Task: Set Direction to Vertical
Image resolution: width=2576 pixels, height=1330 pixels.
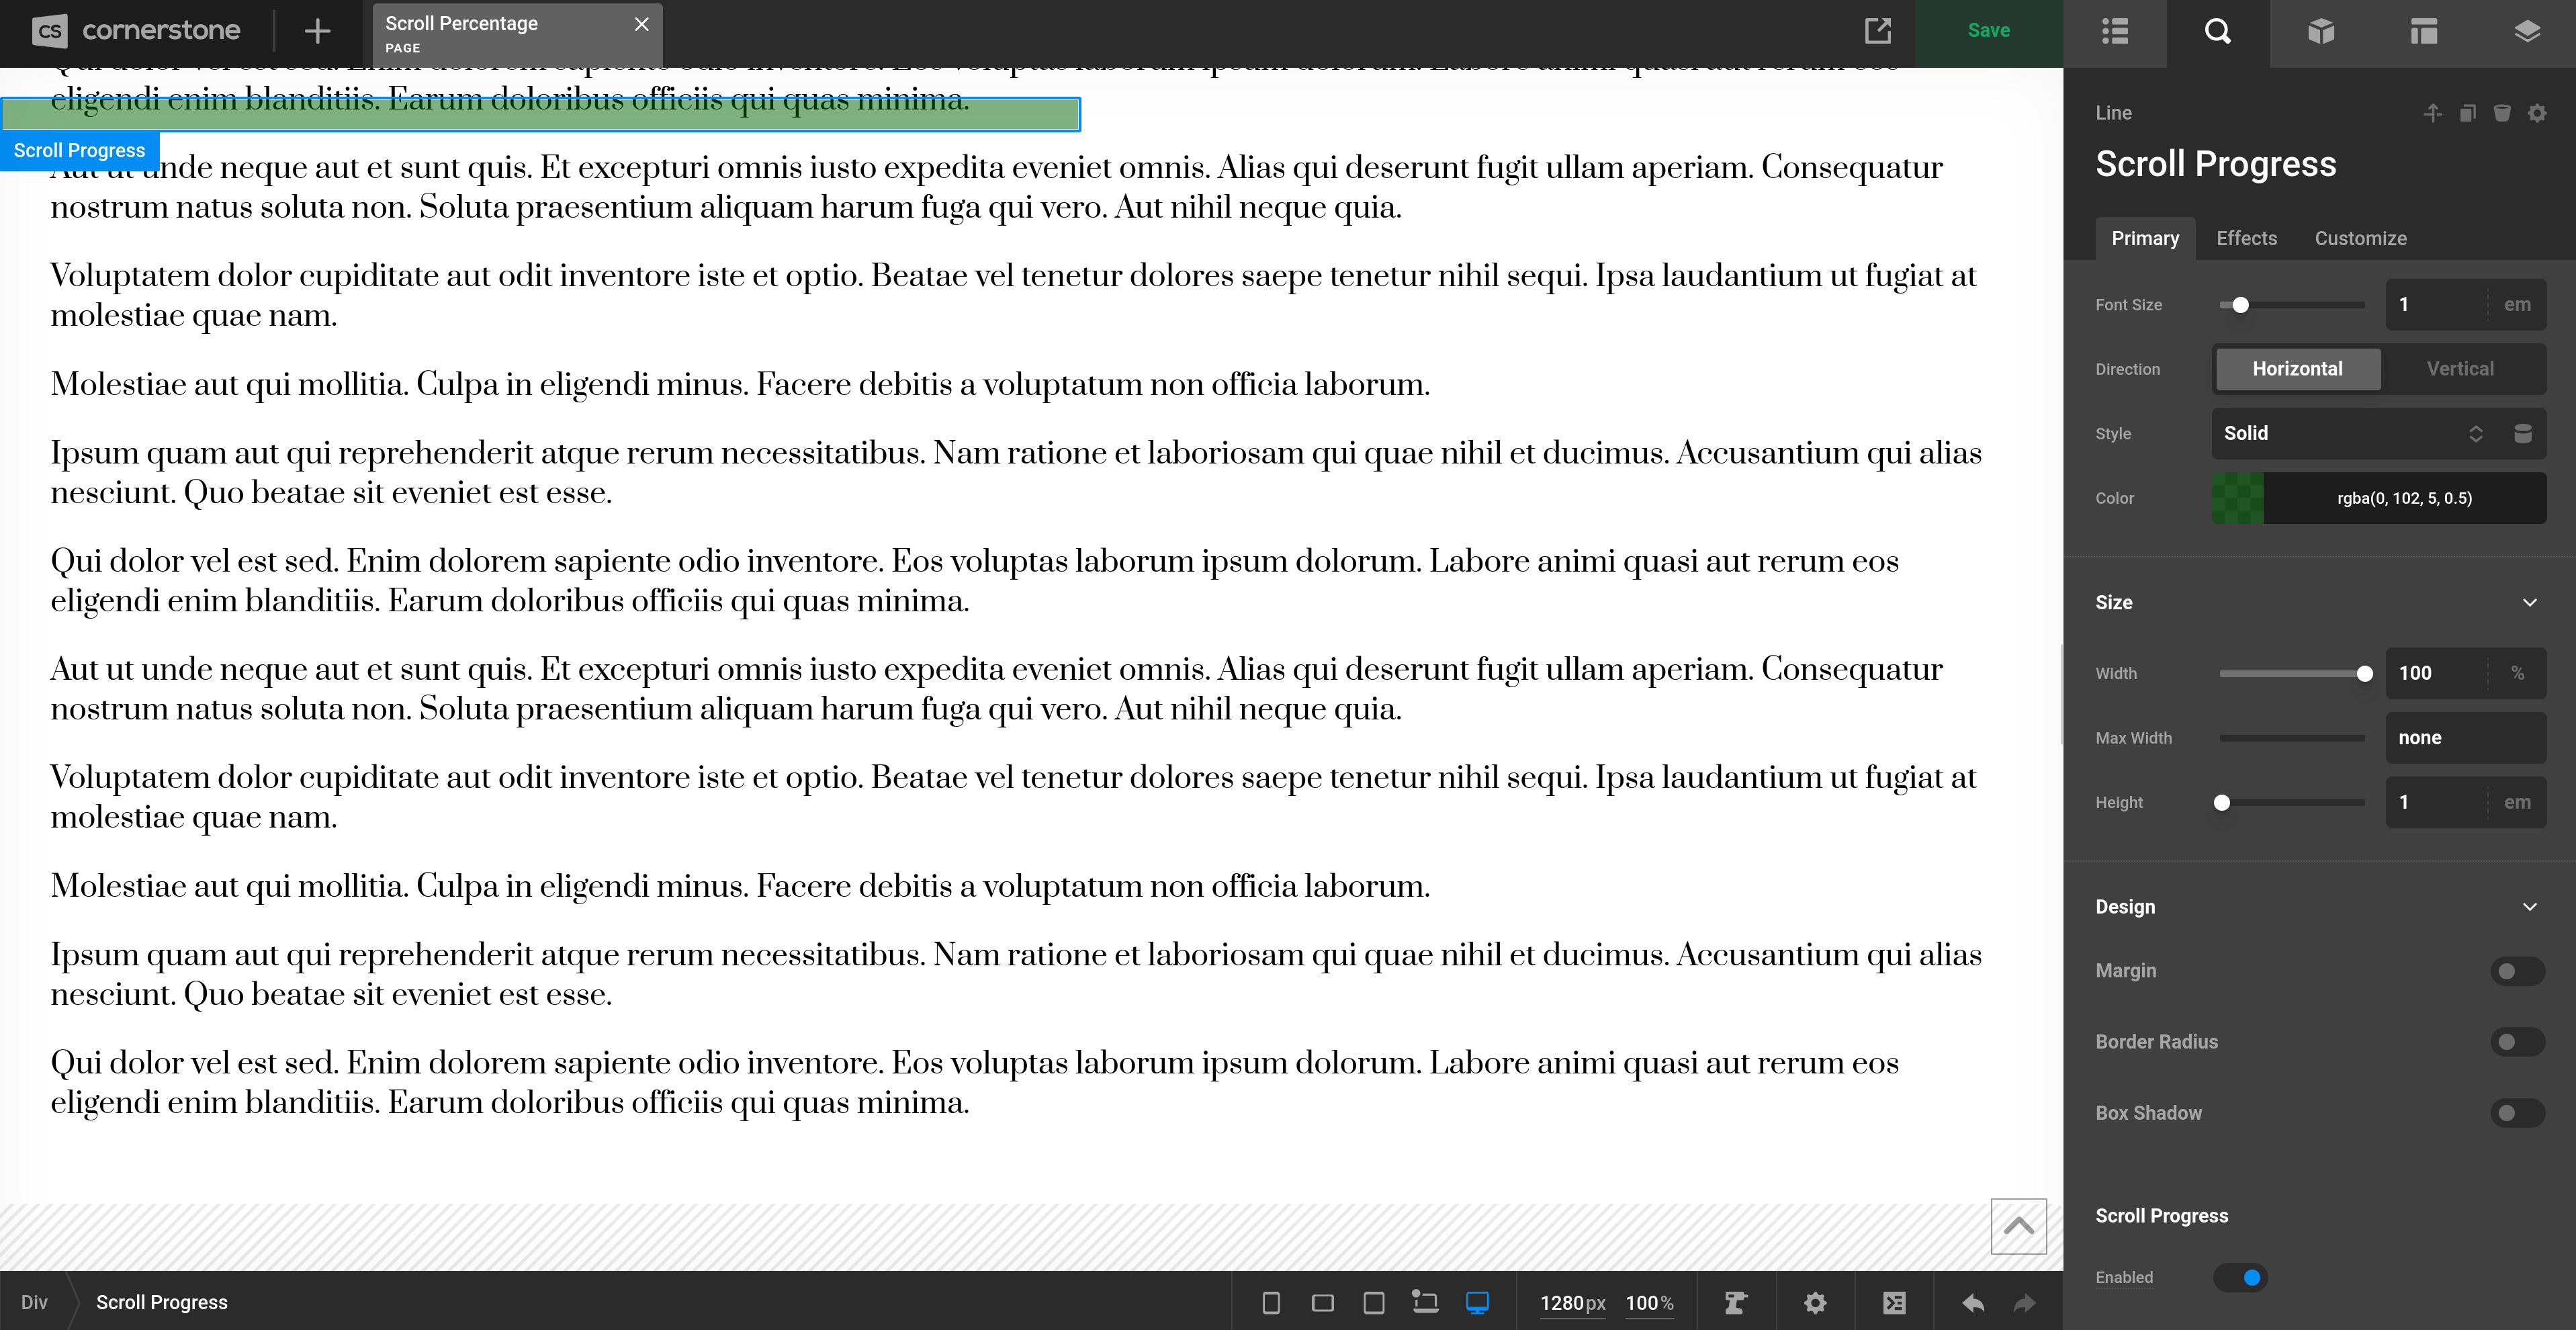Action: [2460, 369]
